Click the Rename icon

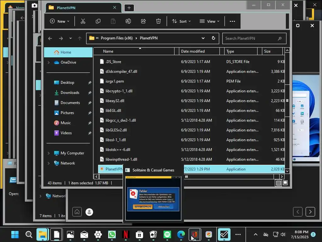pos(128,21)
